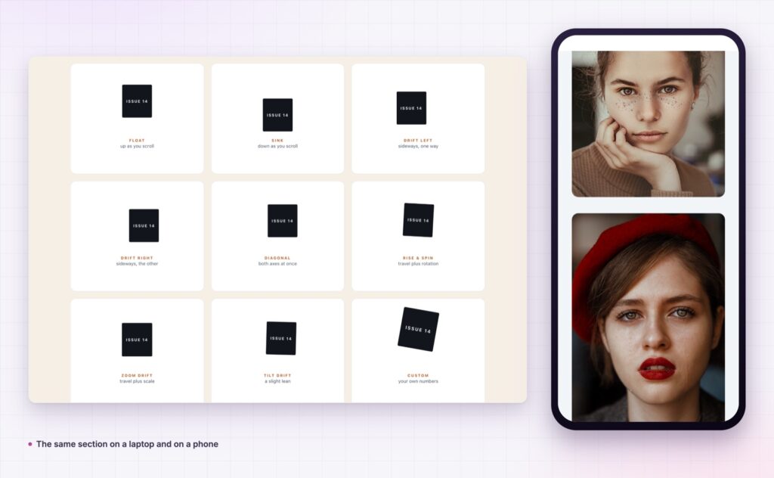The height and width of the screenshot is (478, 774).
Task: Click the CUSTOM label
Action: 418,375
